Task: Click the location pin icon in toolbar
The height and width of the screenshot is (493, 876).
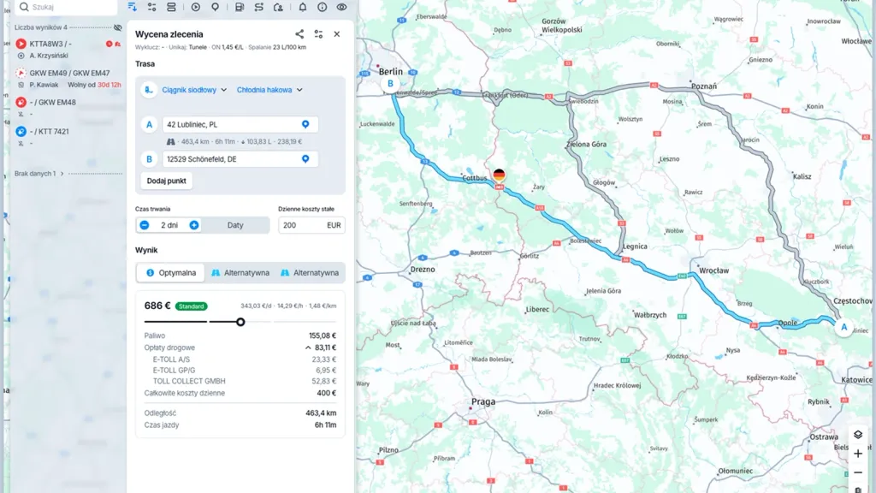Action: pyautogui.click(x=215, y=7)
